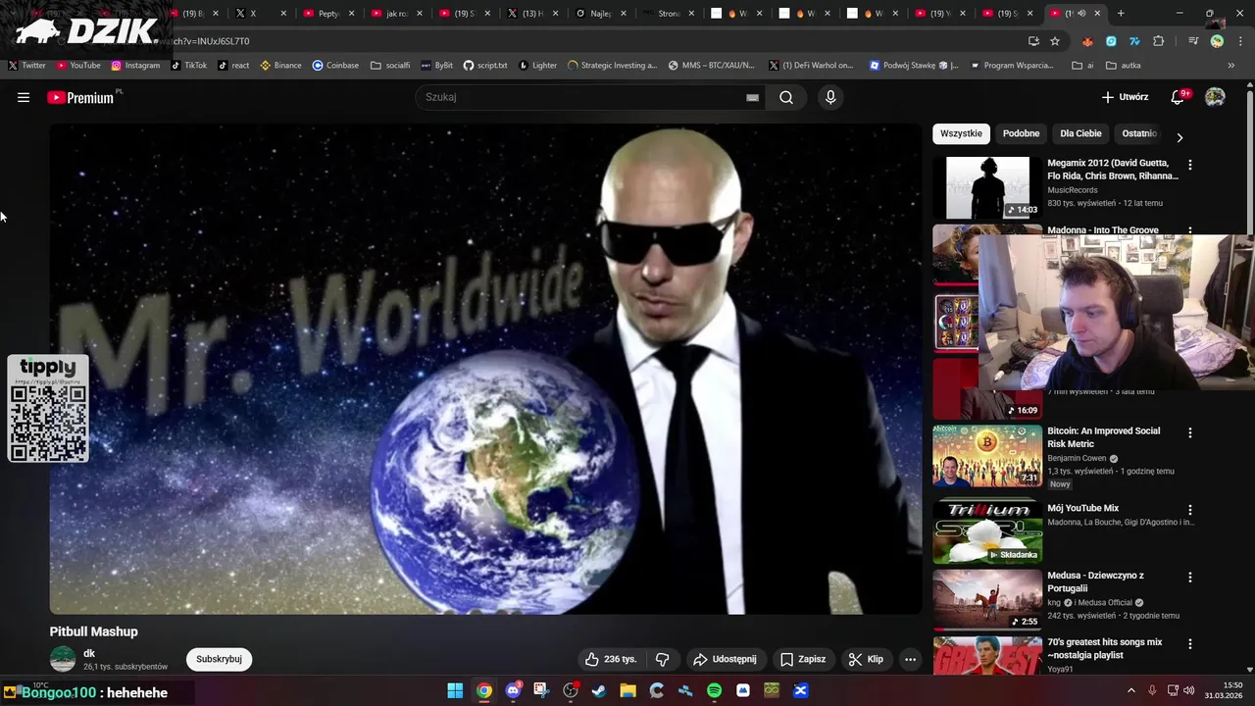Open the autka bookmarks folder
This screenshot has width=1255, height=706.
pos(1124,65)
